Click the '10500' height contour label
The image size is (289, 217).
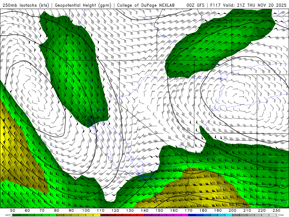click(176, 170)
